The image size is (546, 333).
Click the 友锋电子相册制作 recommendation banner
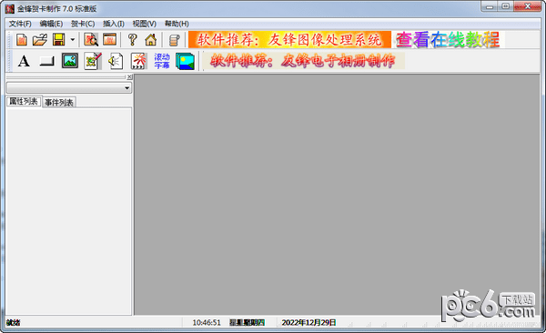[x=303, y=61]
